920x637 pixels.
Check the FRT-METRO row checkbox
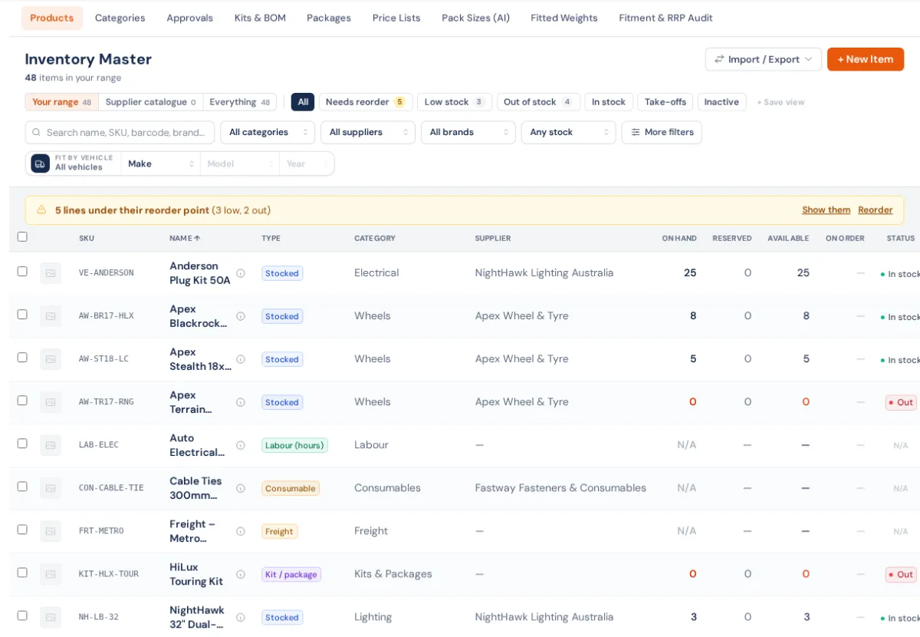pyautogui.click(x=22, y=530)
